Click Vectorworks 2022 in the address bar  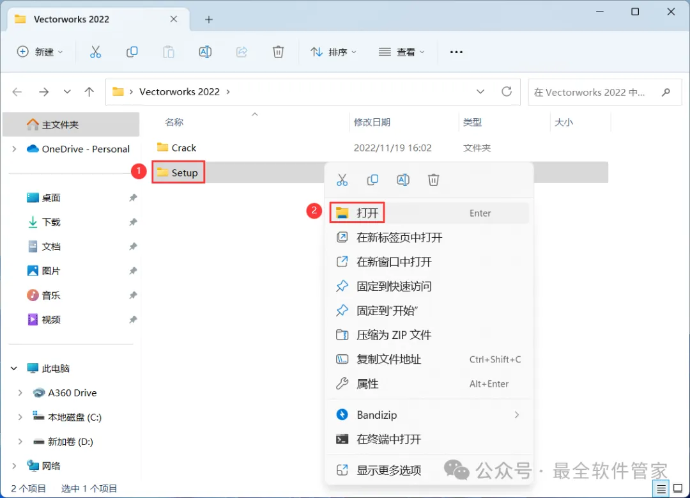pos(180,92)
